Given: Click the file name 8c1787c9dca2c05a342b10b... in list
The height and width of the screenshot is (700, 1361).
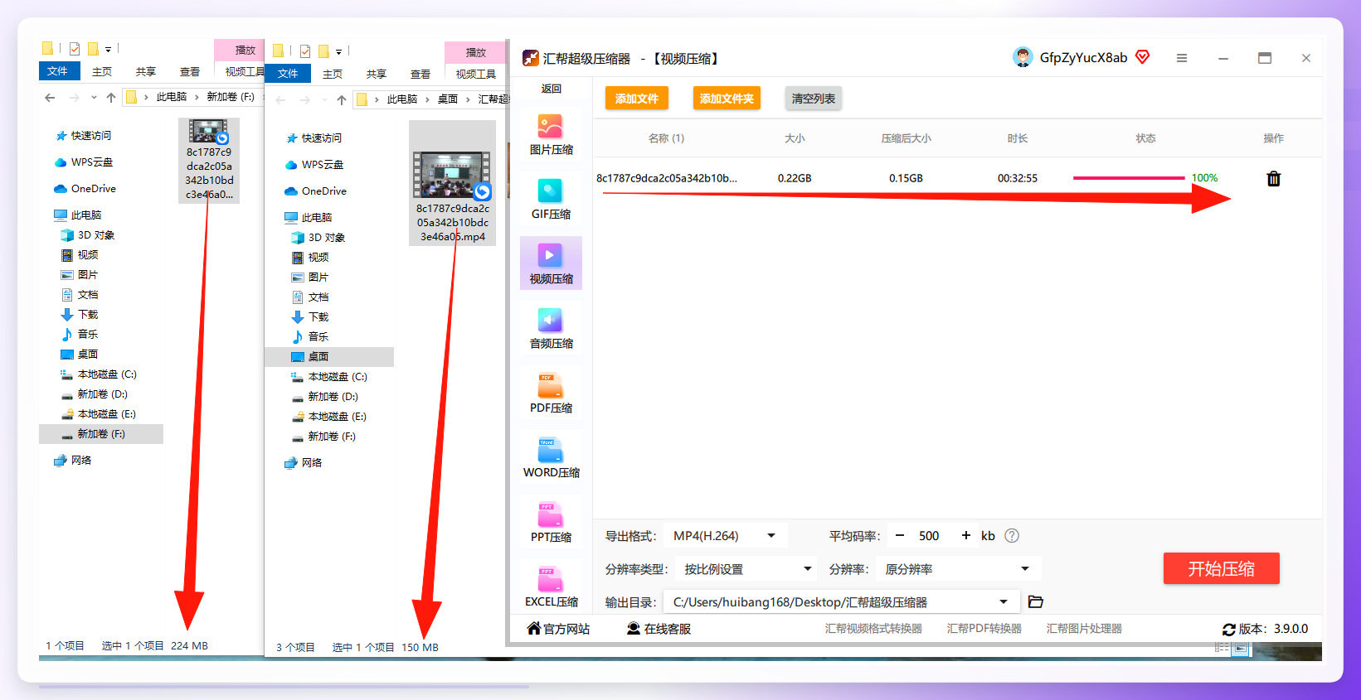Looking at the screenshot, I should pos(666,178).
